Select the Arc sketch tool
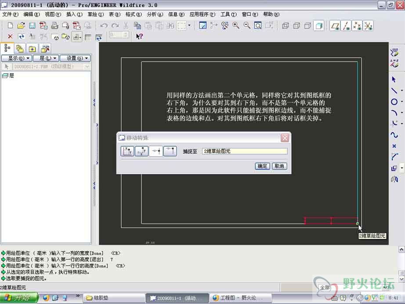 (x=394, y=112)
